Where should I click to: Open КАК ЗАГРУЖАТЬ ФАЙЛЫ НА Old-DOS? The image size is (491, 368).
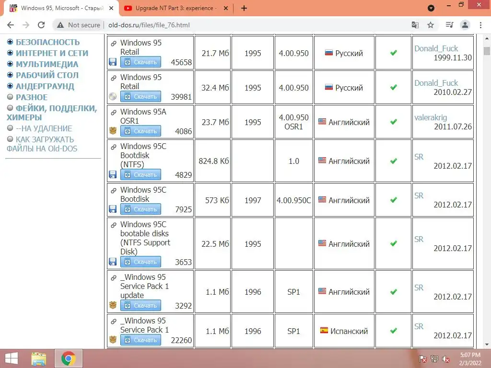point(42,144)
